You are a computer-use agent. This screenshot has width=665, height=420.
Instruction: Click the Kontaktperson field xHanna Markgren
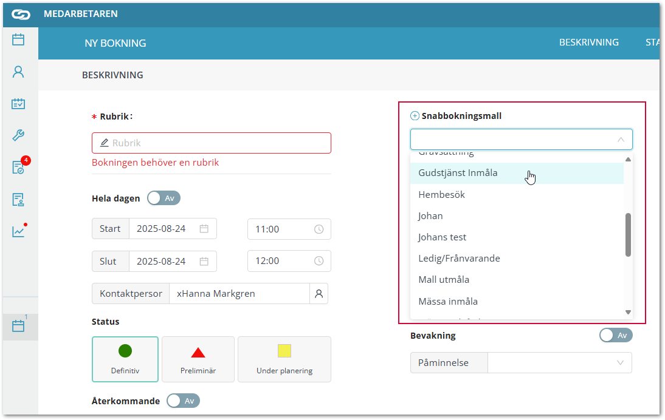click(239, 293)
